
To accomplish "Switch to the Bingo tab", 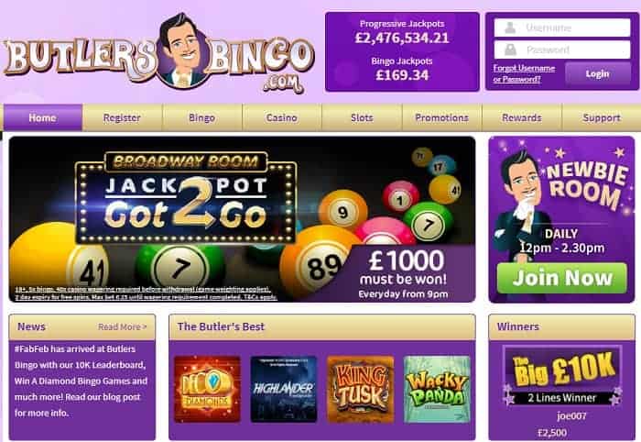I will pyautogui.click(x=202, y=118).
